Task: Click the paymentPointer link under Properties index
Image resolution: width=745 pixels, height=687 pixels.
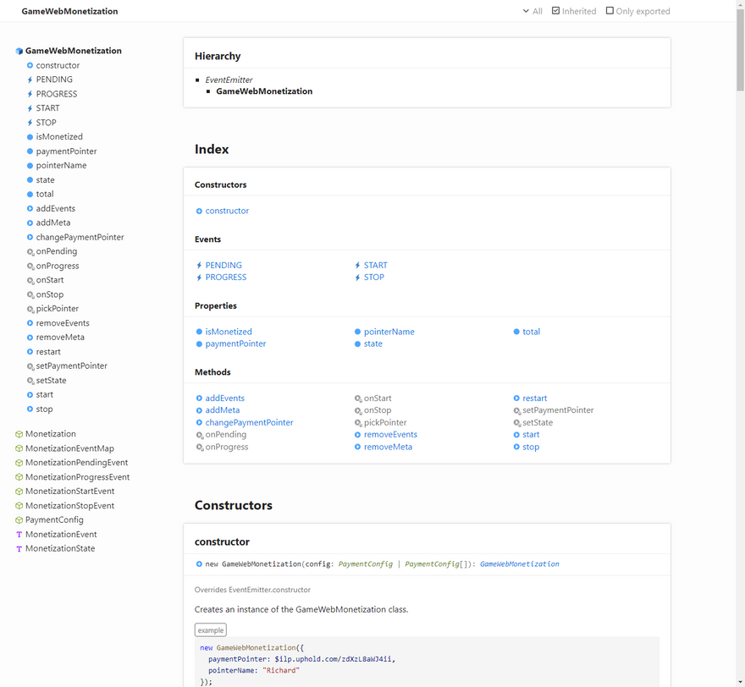Action: tap(235, 344)
